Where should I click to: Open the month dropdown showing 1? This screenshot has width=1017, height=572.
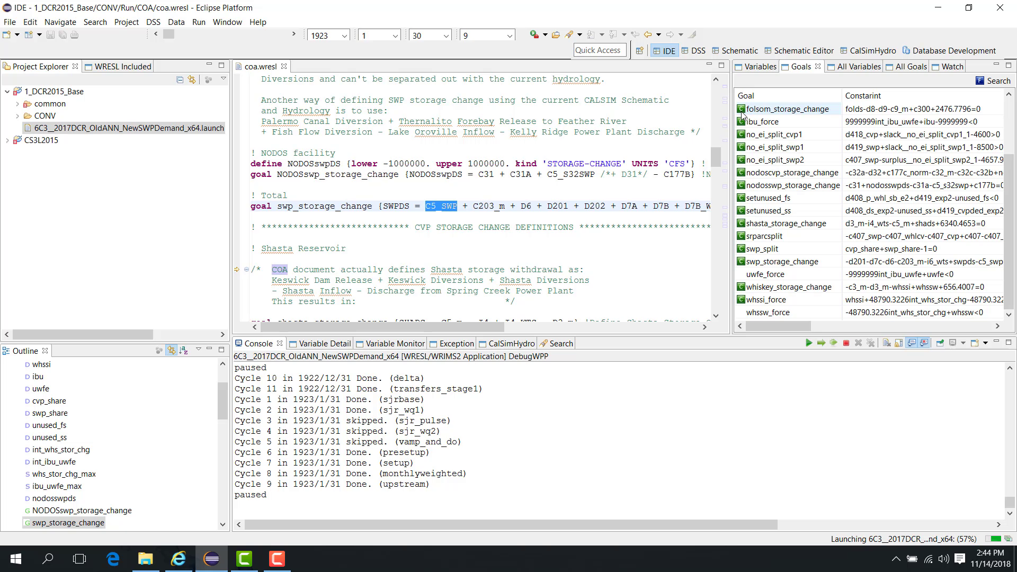click(395, 36)
